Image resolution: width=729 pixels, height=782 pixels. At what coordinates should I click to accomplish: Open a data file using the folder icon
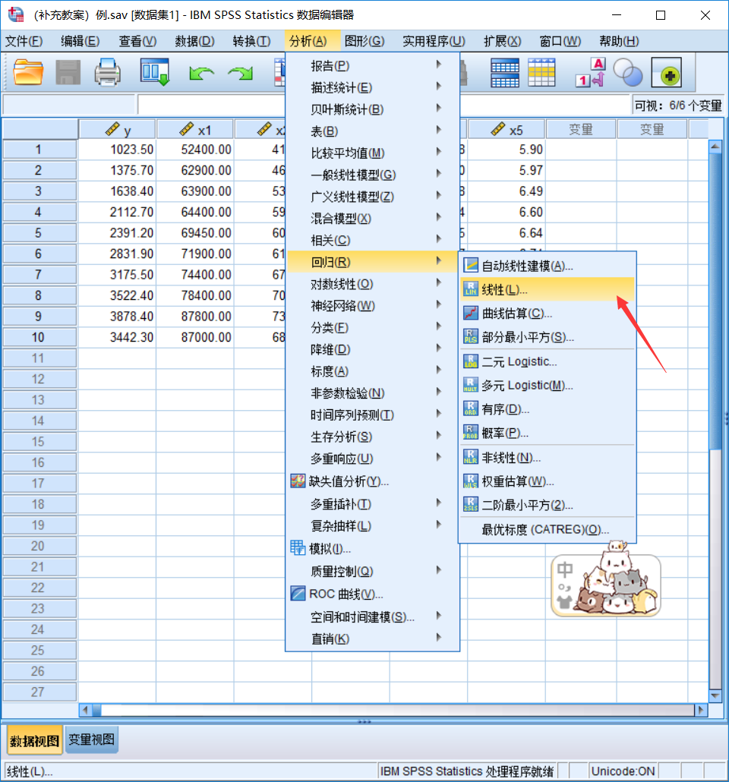28,72
